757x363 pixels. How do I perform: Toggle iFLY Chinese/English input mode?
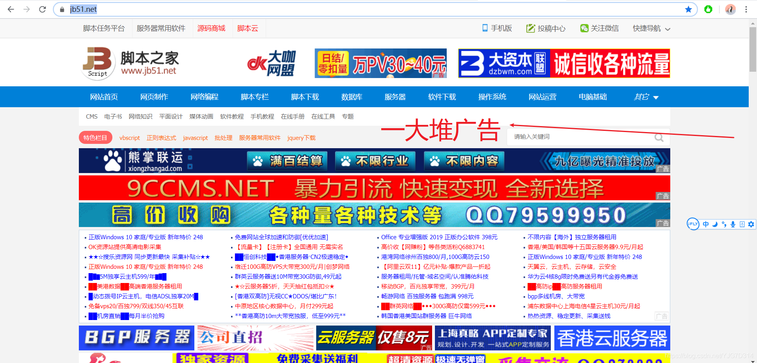point(706,224)
